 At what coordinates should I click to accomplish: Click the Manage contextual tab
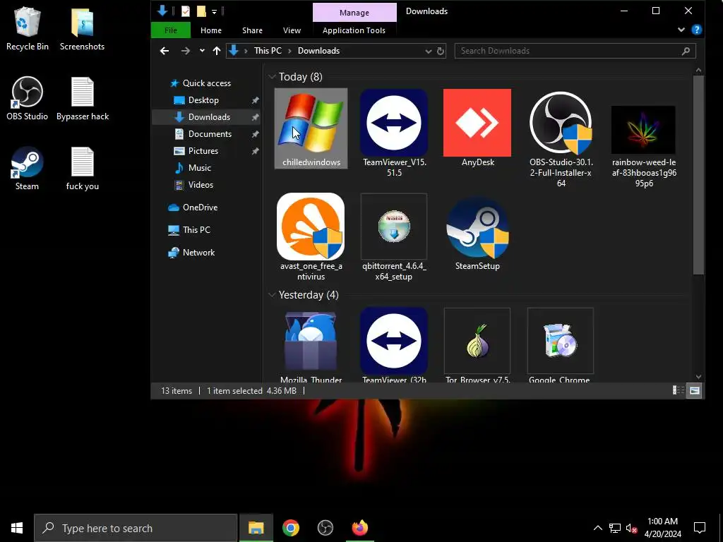(354, 13)
